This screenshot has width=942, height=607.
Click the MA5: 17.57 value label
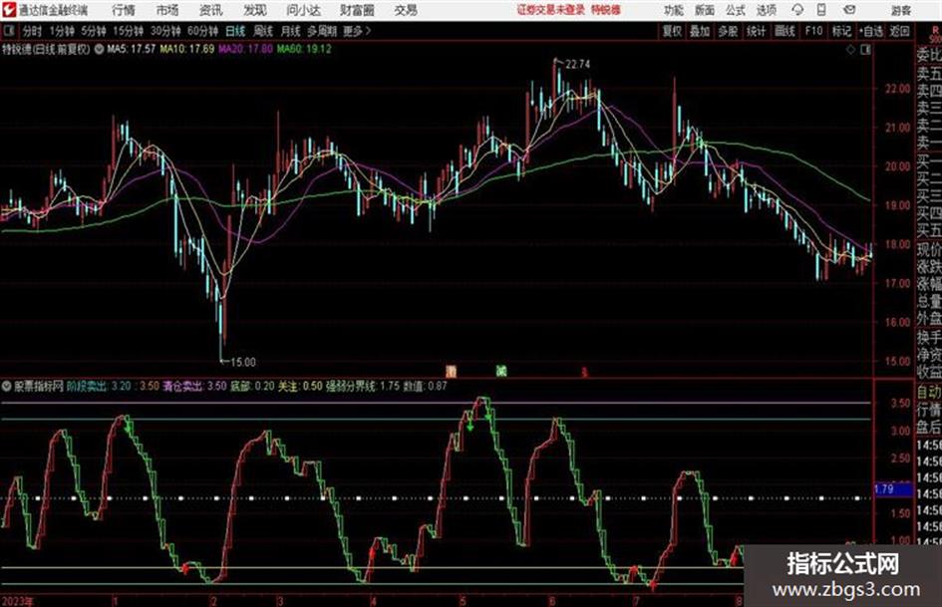click(x=131, y=49)
